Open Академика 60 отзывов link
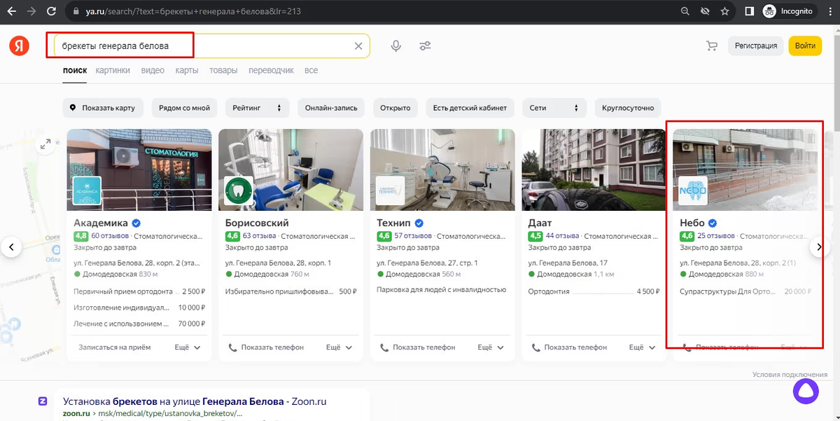The image size is (840, 421). click(110, 236)
